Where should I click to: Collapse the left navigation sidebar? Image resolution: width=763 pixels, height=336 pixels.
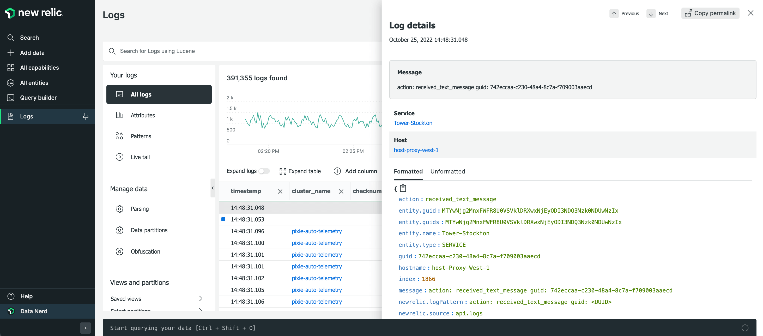86,328
